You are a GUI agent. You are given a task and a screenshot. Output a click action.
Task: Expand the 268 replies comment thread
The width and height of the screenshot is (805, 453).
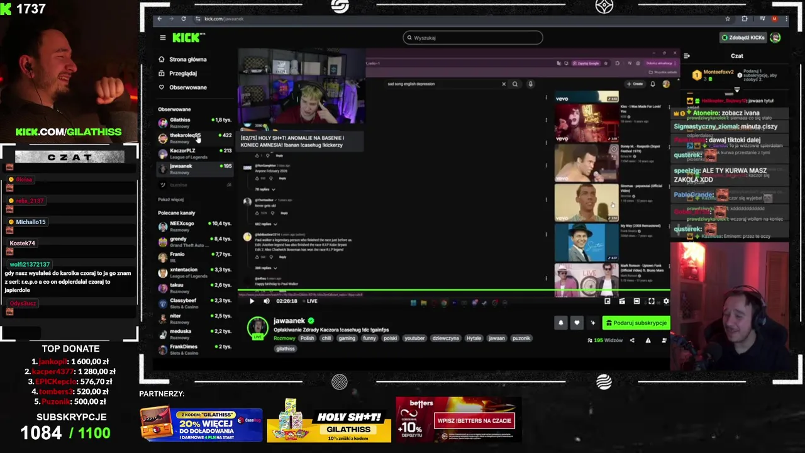click(265, 268)
